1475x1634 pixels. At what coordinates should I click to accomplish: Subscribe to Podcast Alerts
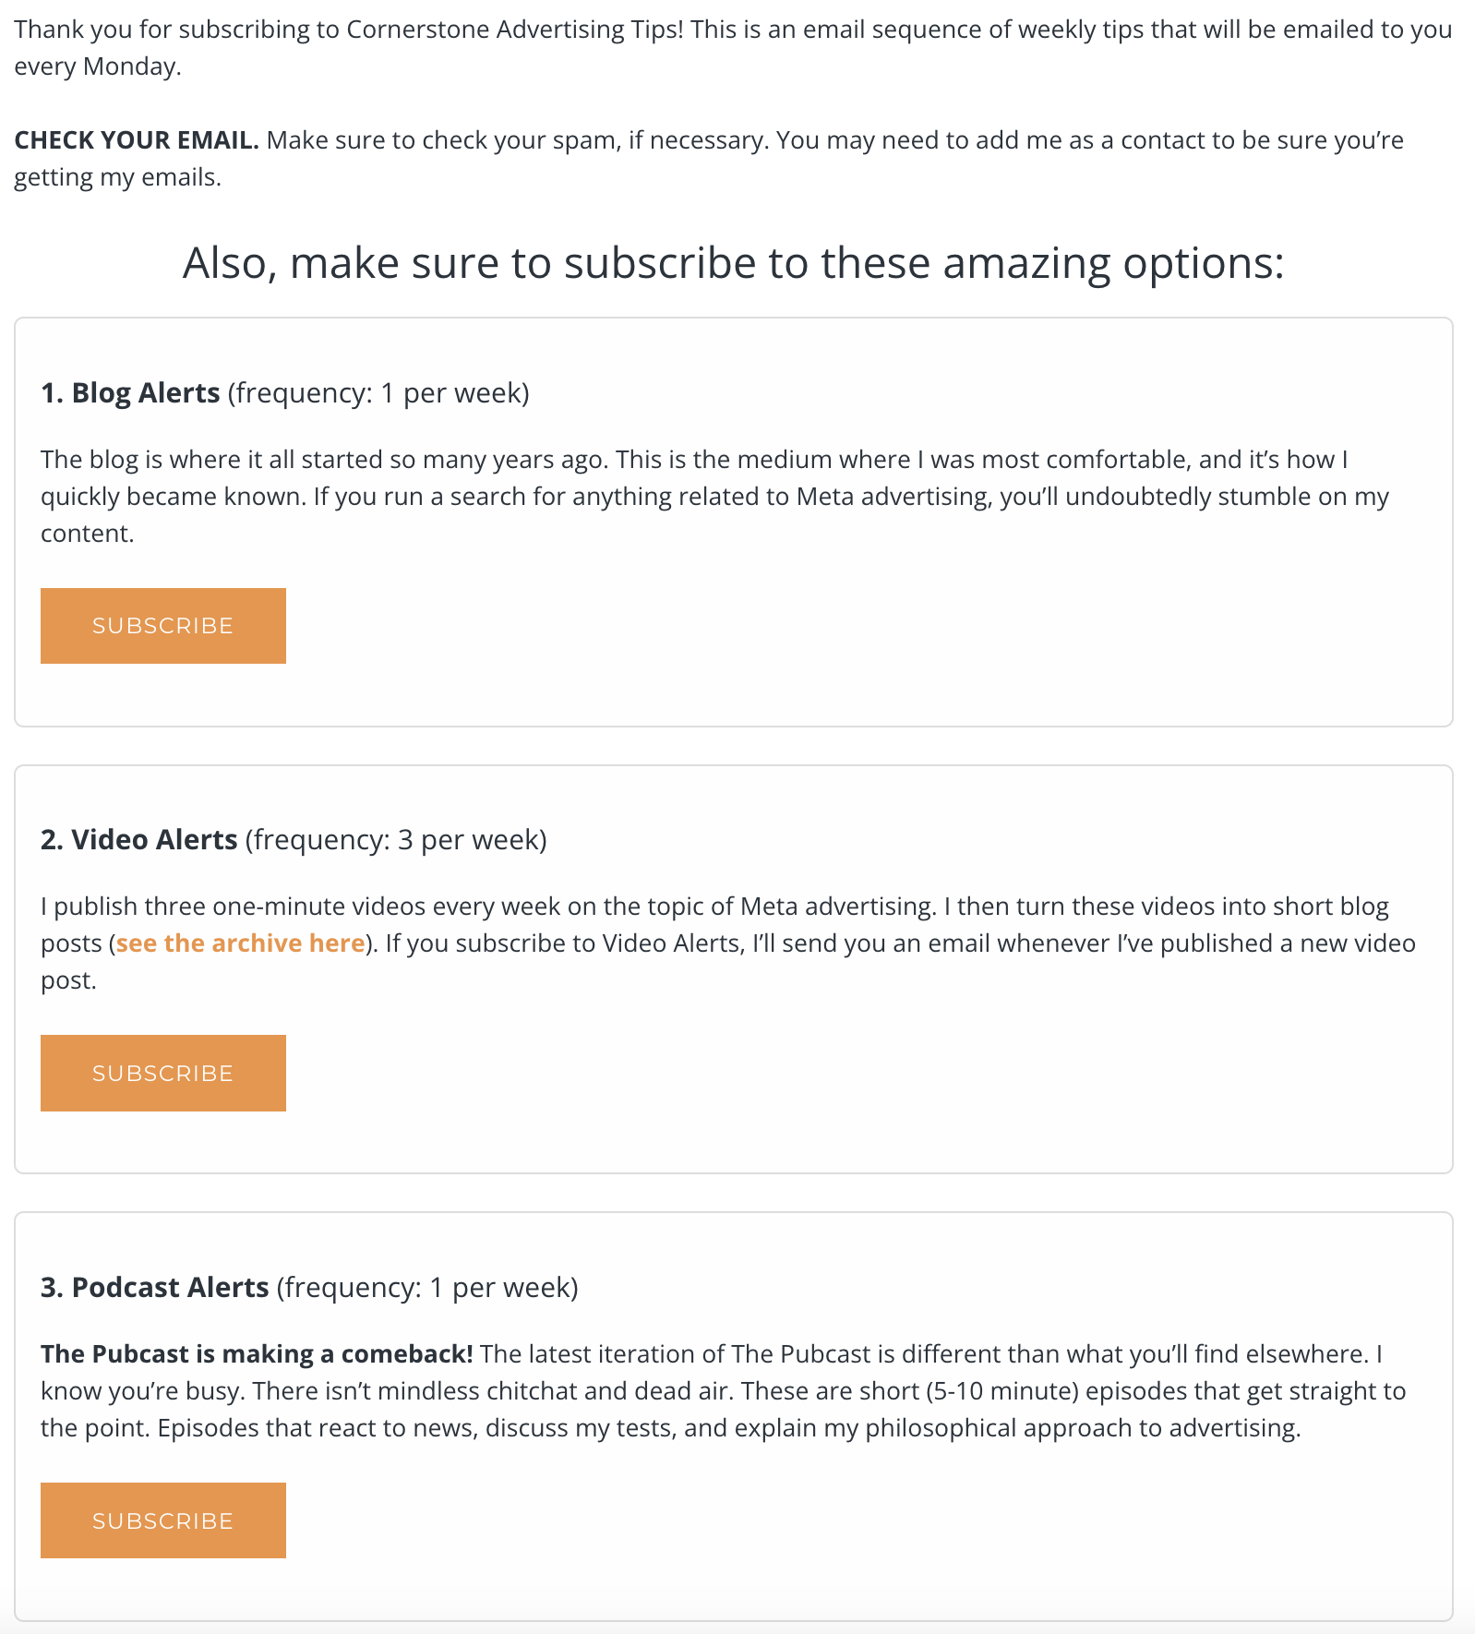coord(163,1520)
